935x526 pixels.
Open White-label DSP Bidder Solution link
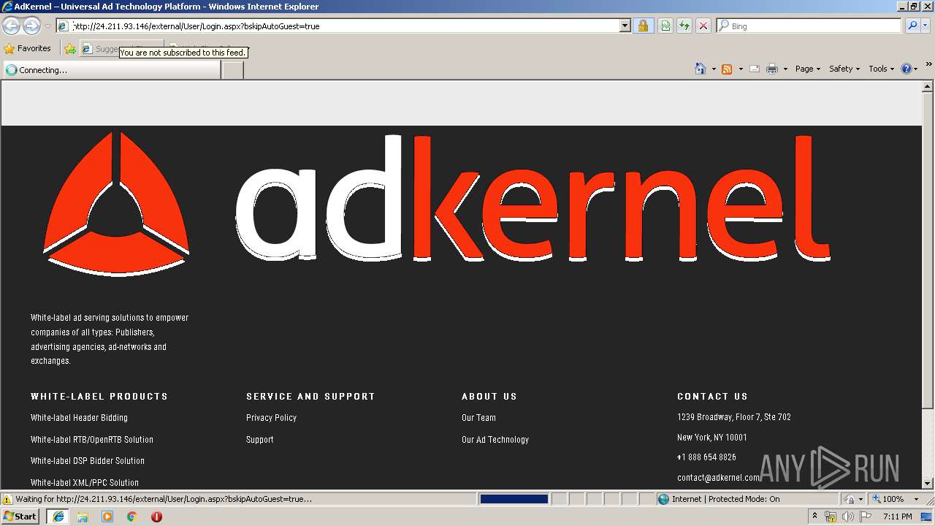pyautogui.click(x=88, y=461)
